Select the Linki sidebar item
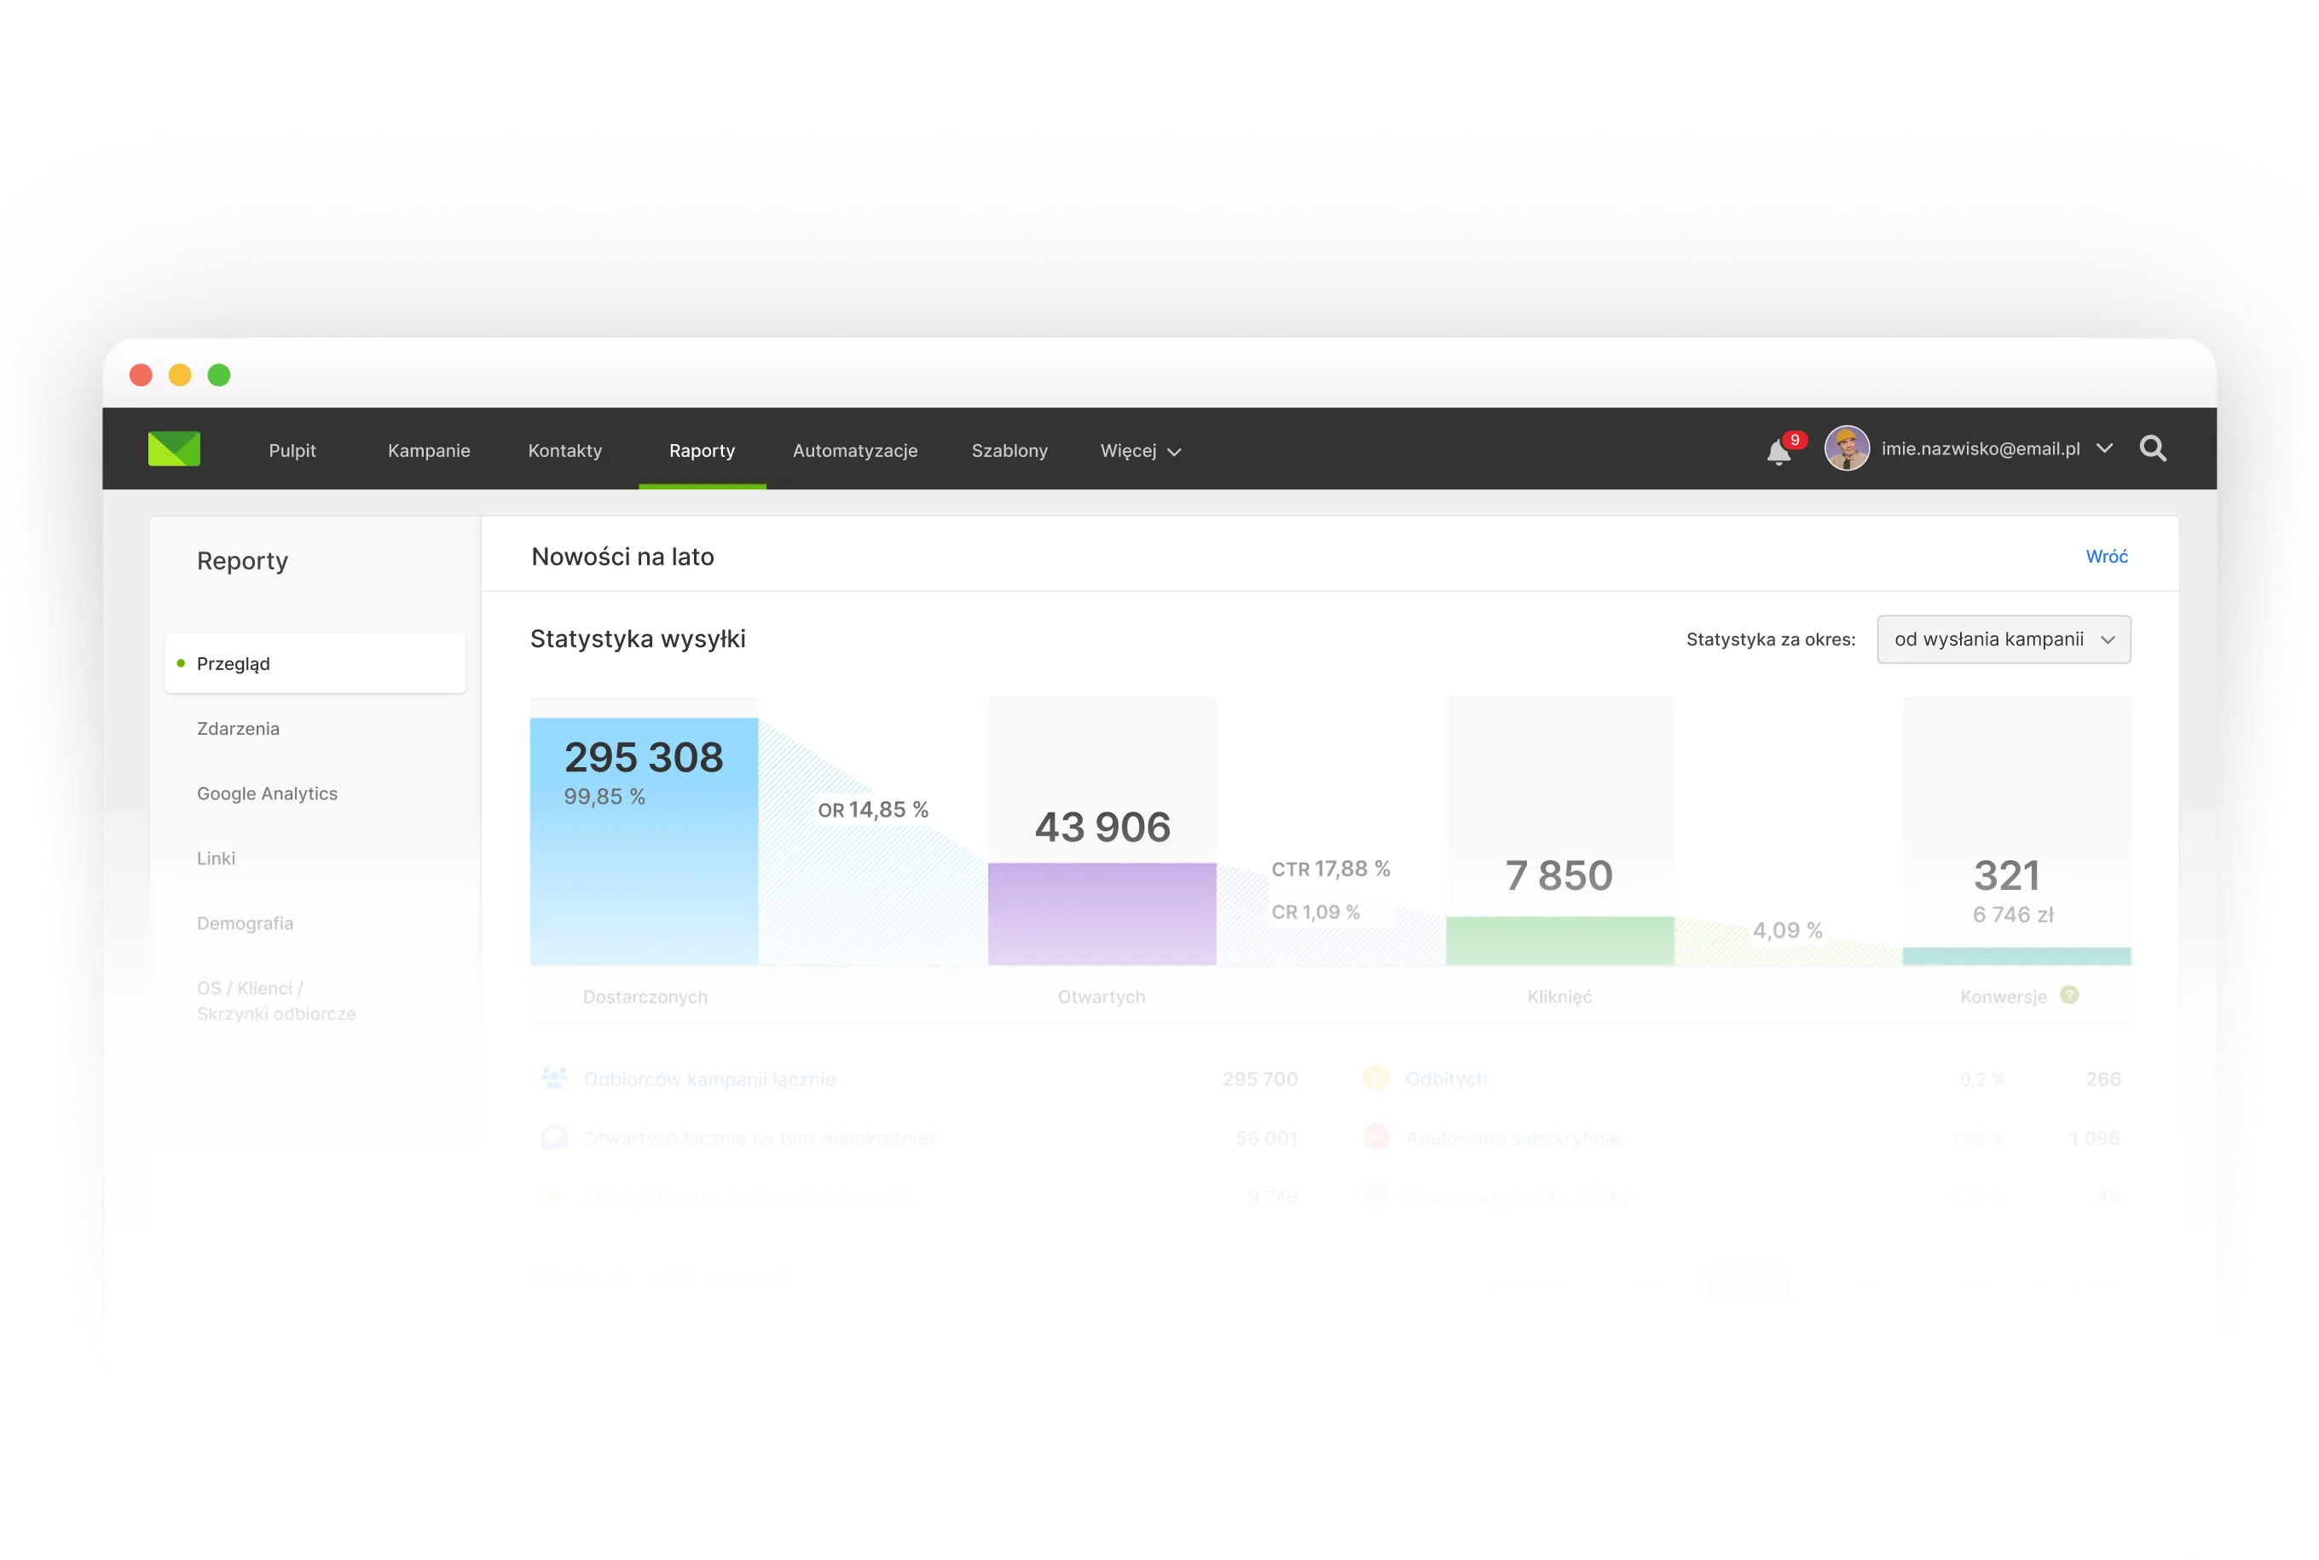The width and height of the screenshot is (2319, 1560). pos(216,858)
